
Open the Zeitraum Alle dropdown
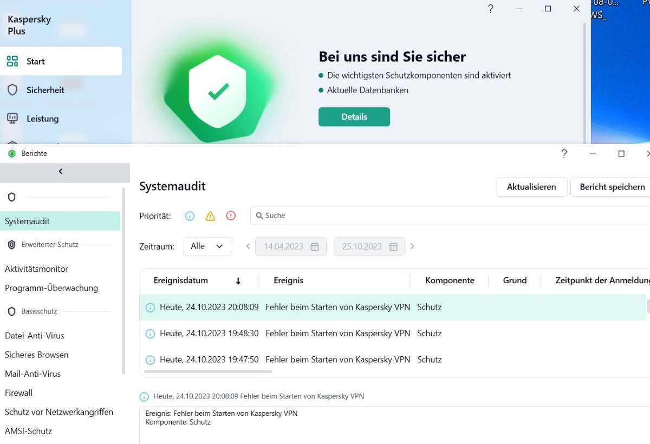click(207, 246)
